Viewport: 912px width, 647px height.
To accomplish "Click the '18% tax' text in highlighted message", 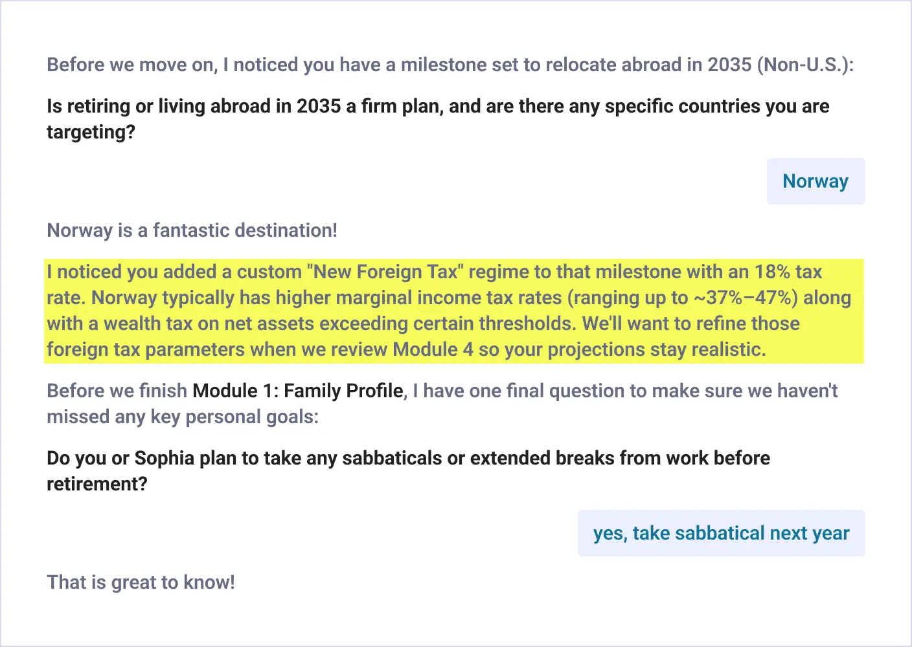I will click(x=788, y=272).
